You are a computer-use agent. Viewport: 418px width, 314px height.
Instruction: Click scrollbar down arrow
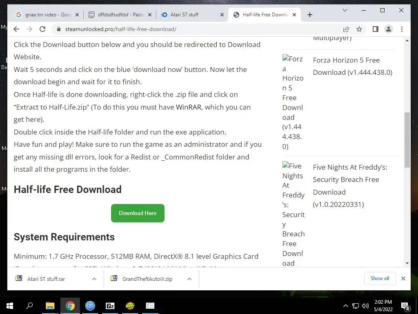(x=407, y=263)
